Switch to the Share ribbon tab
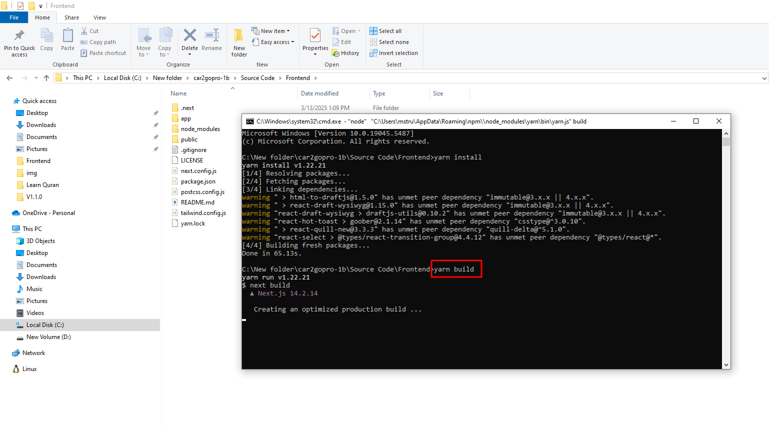Image resolution: width=769 pixels, height=431 pixels. point(71,17)
